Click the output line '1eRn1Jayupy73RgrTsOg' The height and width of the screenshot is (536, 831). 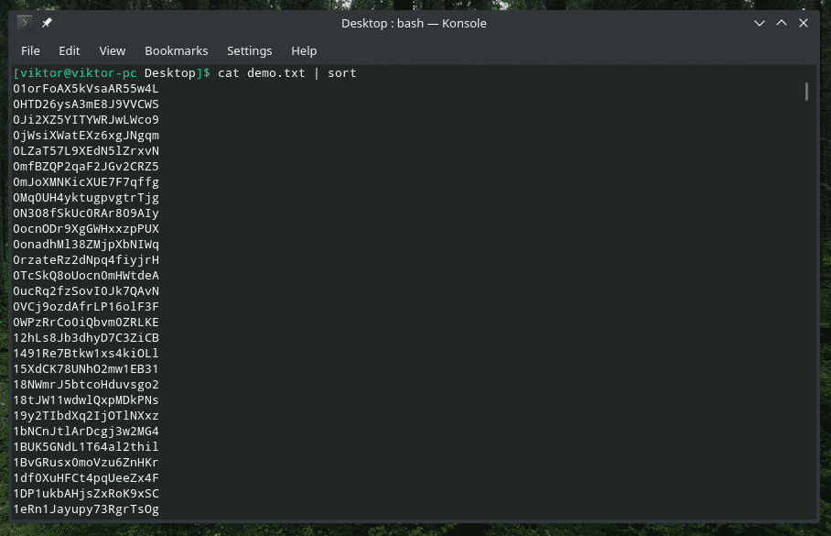[86, 509]
